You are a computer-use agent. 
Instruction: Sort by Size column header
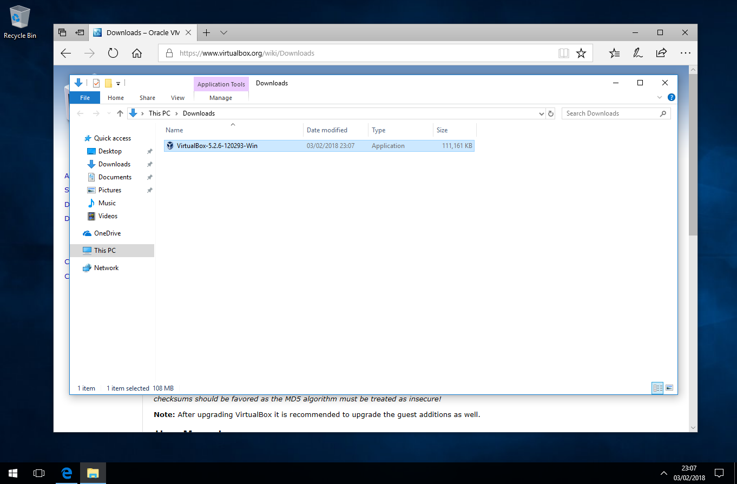(455, 130)
